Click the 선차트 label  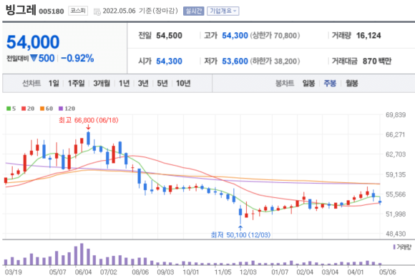point(31,83)
